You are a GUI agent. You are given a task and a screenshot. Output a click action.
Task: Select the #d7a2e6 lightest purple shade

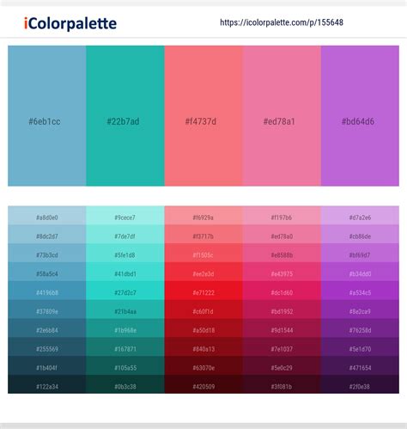(x=360, y=216)
